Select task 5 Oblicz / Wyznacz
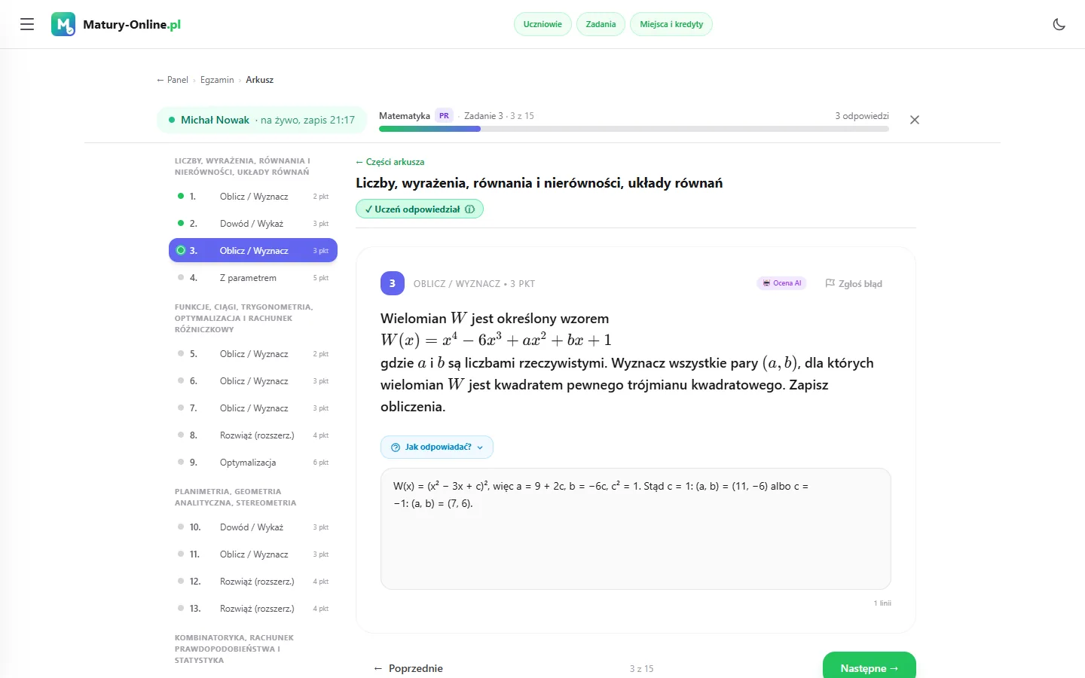This screenshot has width=1085, height=678. pos(253,354)
